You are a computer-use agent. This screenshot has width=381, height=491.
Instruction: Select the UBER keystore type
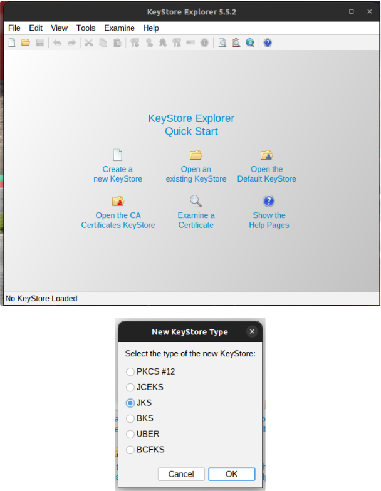(143, 435)
